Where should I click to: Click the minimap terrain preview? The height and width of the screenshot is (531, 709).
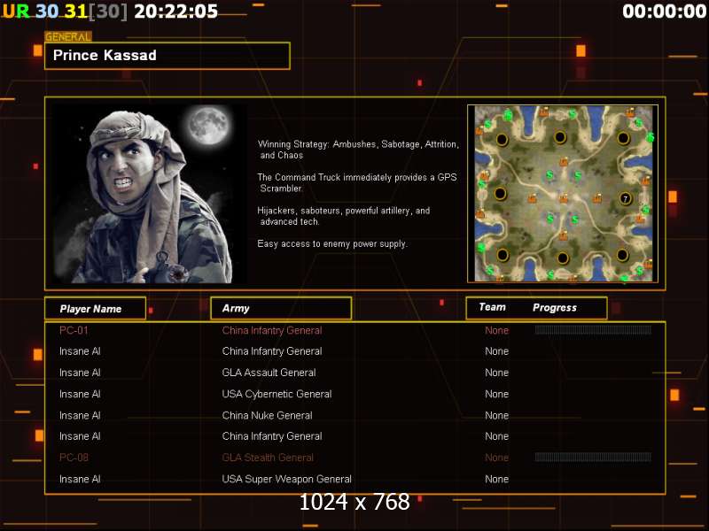point(563,194)
